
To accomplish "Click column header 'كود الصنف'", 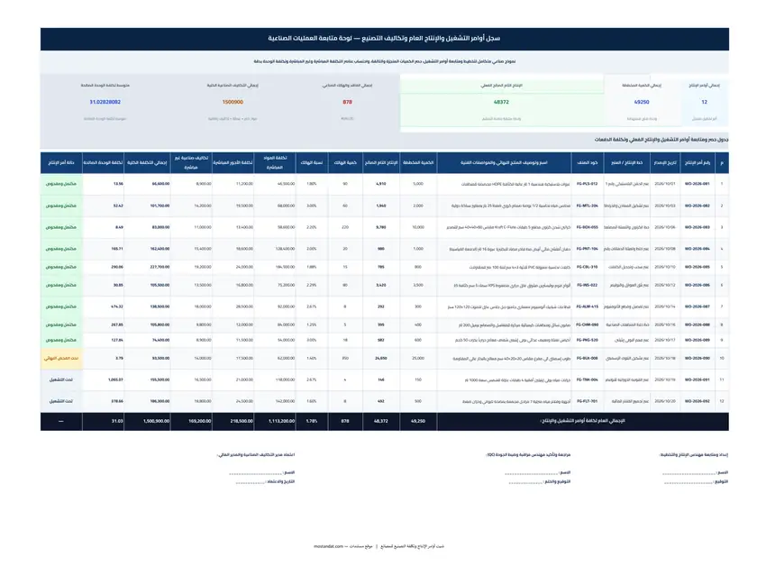I will click(587, 163).
